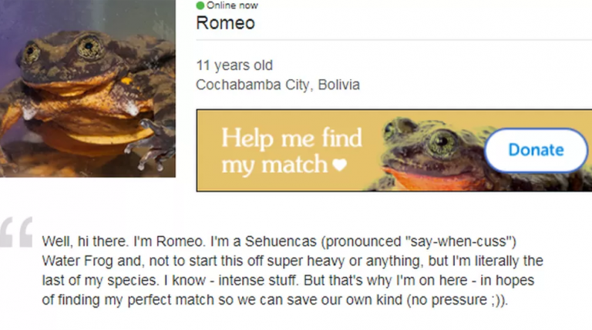The image size is (592, 330).
Task: Click the "my match" banner line
Action: 274,165
